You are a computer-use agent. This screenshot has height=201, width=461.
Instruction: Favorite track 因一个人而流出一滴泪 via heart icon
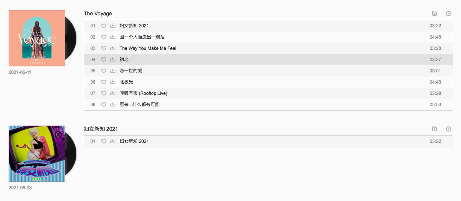pos(104,37)
